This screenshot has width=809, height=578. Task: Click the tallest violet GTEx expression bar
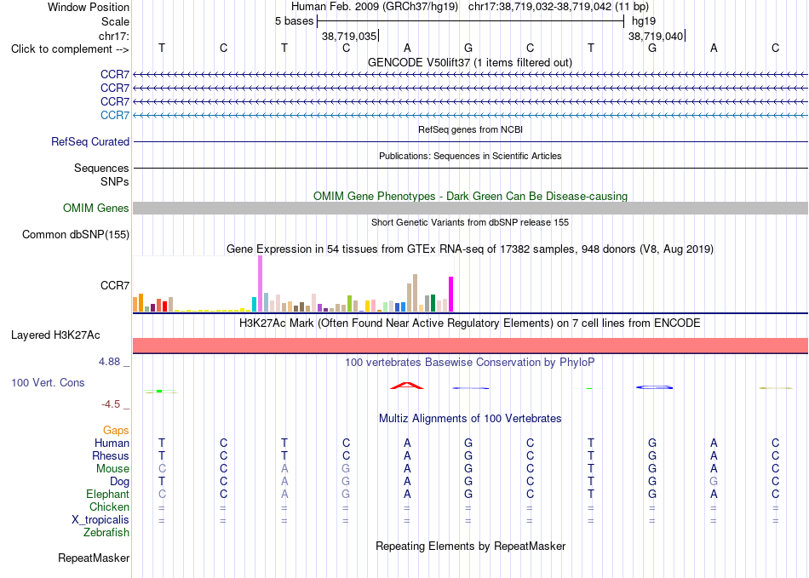(x=260, y=283)
